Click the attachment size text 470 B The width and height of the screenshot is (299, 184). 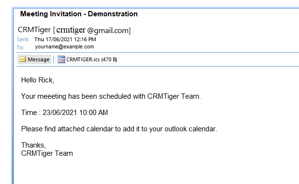[109, 59]
